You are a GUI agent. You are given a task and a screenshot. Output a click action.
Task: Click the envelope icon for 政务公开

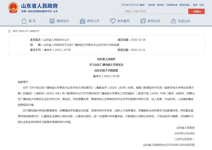pos(82,21)
